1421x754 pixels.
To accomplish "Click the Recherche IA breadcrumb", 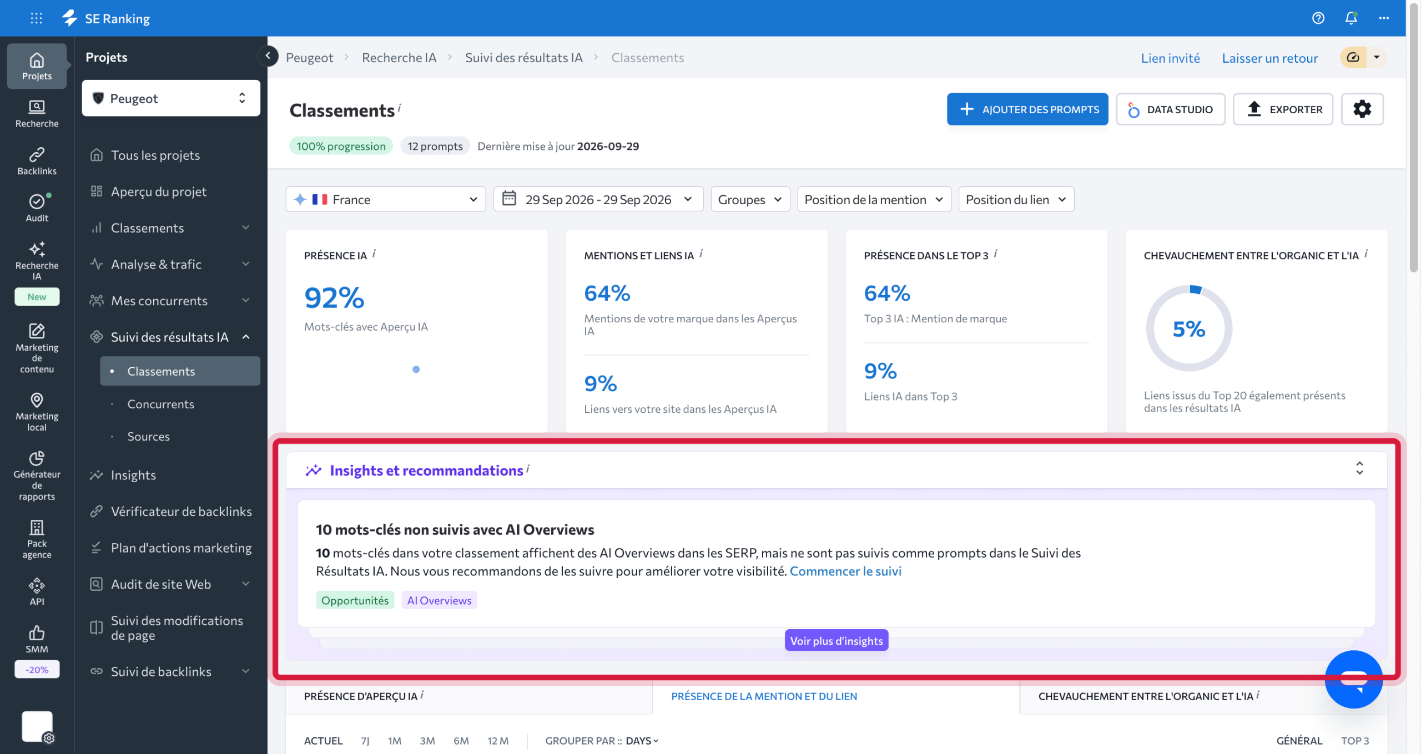I will 399,58.
